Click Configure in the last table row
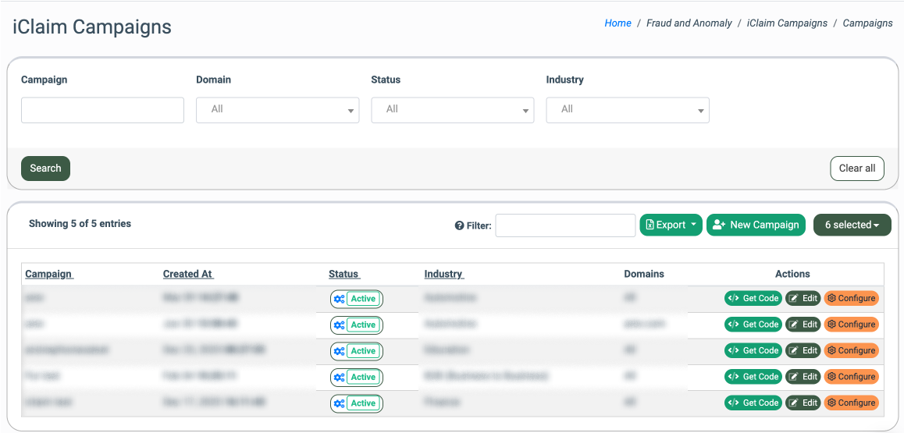The image size is (904, 433). [851, 403]
